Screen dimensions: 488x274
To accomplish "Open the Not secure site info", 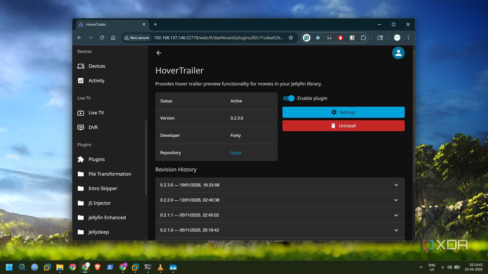I will tap(137, 38).
